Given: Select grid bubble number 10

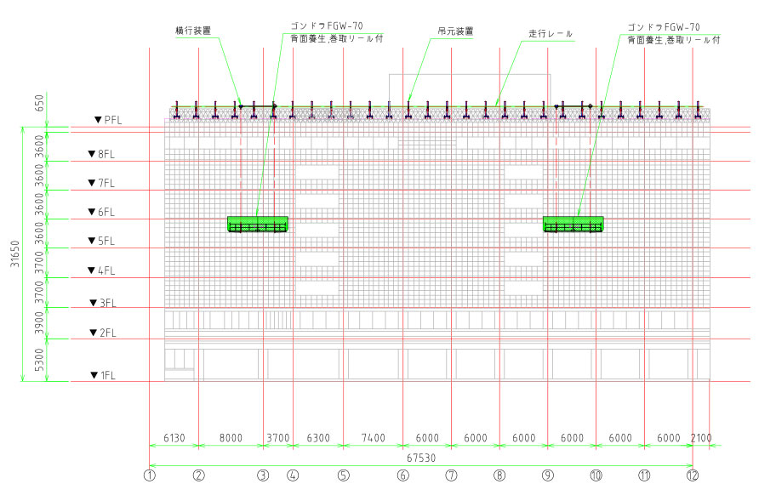Looking at the screenshot, I should pos(596,475).
